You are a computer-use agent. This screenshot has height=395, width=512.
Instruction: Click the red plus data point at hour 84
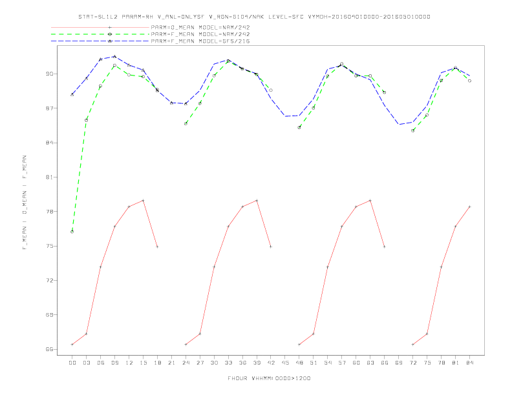pyautogui.click(x=470, y=207)
